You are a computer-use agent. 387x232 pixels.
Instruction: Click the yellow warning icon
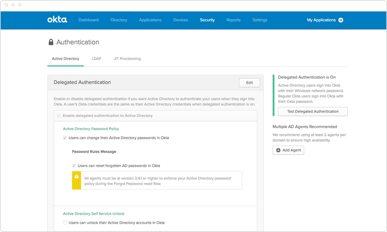click(76, 177)
